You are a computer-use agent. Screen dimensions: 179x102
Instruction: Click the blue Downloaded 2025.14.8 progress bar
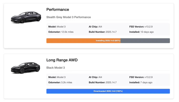[x=108, y=91]
